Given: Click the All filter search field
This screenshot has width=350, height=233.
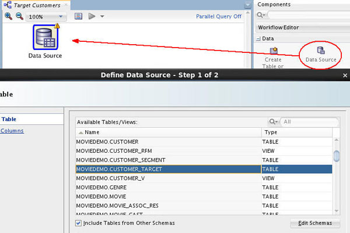Looking at the screenshot, I should pos(309,122).
